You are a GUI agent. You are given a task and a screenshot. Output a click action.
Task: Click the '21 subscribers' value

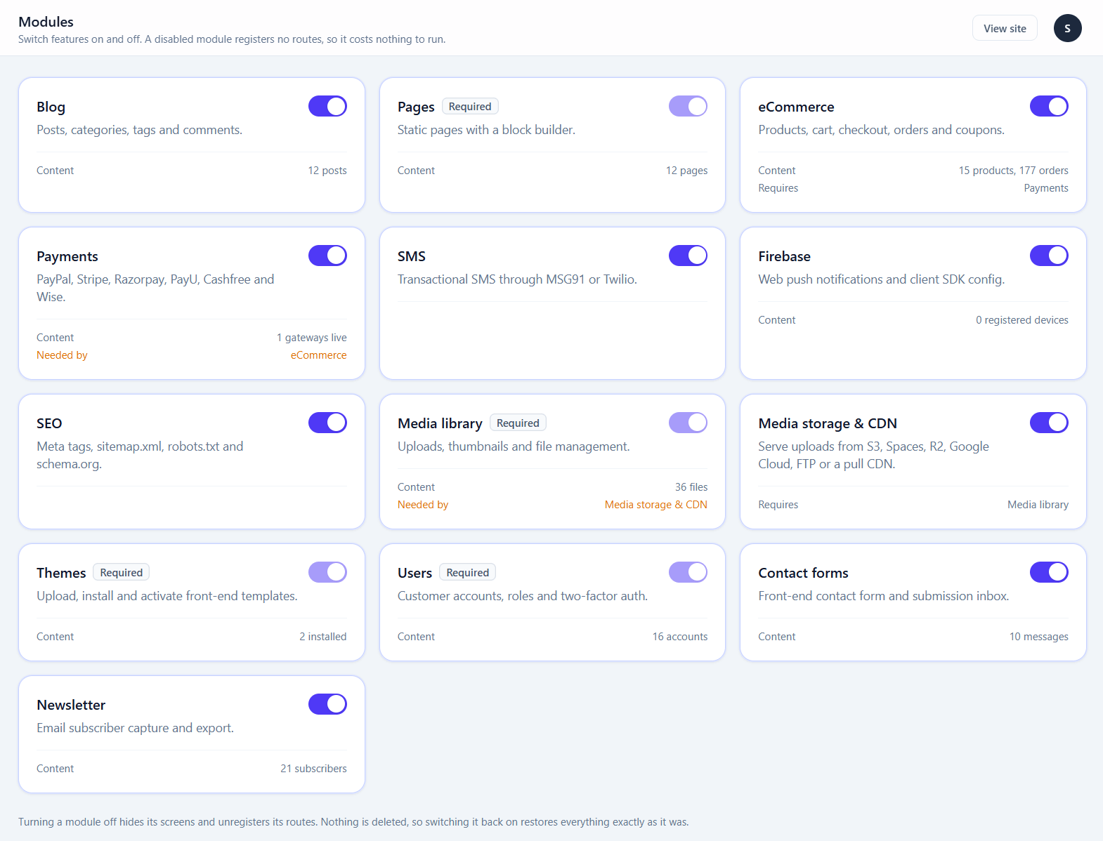point(313,769)
